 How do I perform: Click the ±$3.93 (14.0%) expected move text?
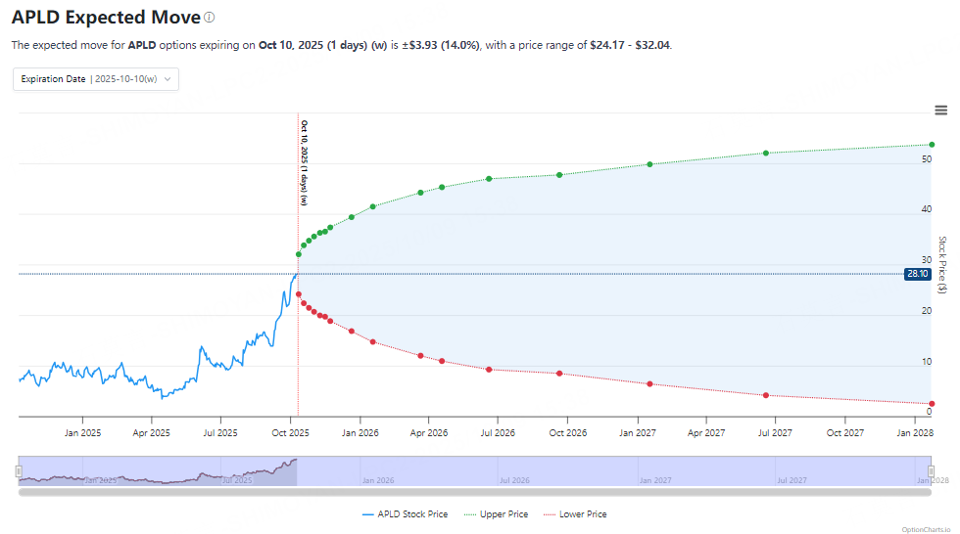coord(441,45)
